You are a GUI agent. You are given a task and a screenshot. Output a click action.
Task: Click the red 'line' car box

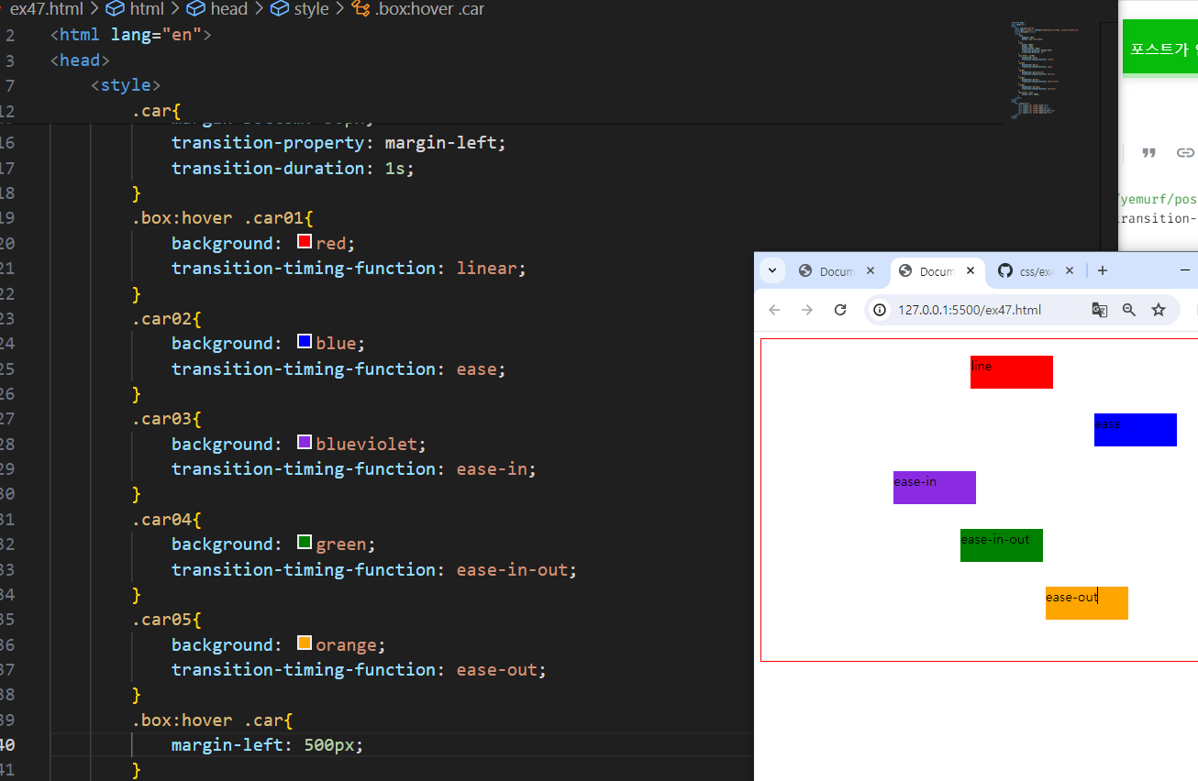coord(1012,372)
